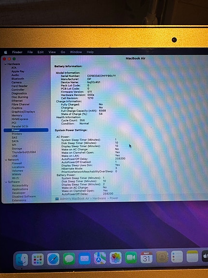
Task: Select NVMExpress in the sidebar
Action: 20,119
